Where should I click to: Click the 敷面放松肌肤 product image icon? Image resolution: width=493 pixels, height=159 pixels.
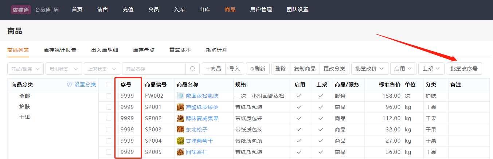point(180,96)
